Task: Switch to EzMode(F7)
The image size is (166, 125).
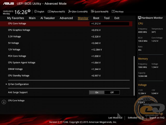Action: tap(136, 118)
